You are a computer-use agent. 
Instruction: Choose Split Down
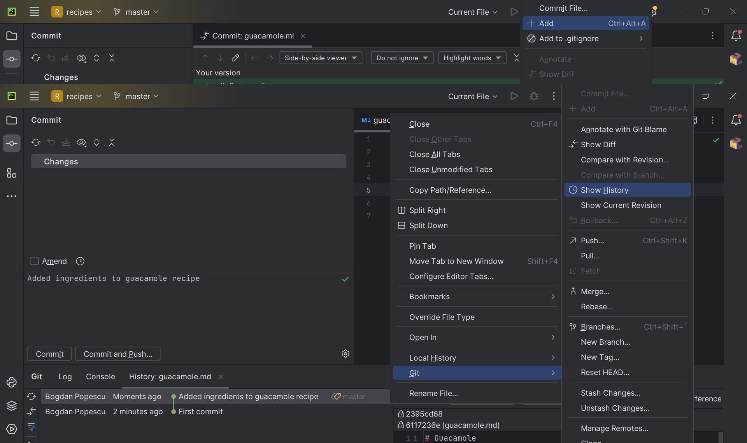[x=477, y=225]
